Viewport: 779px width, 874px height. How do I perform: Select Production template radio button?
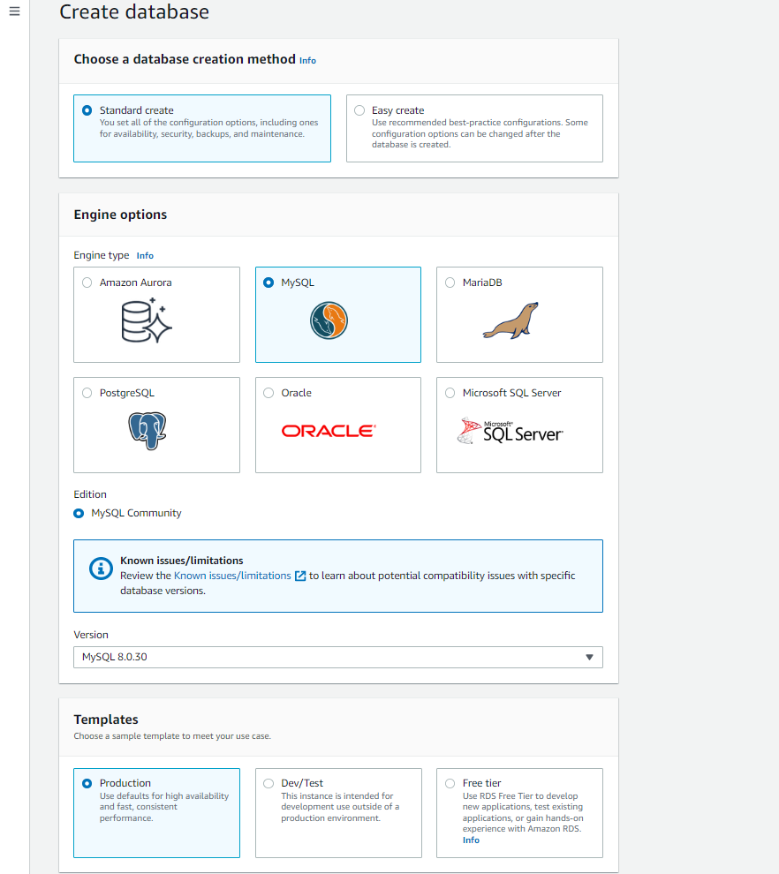[87, 783]
